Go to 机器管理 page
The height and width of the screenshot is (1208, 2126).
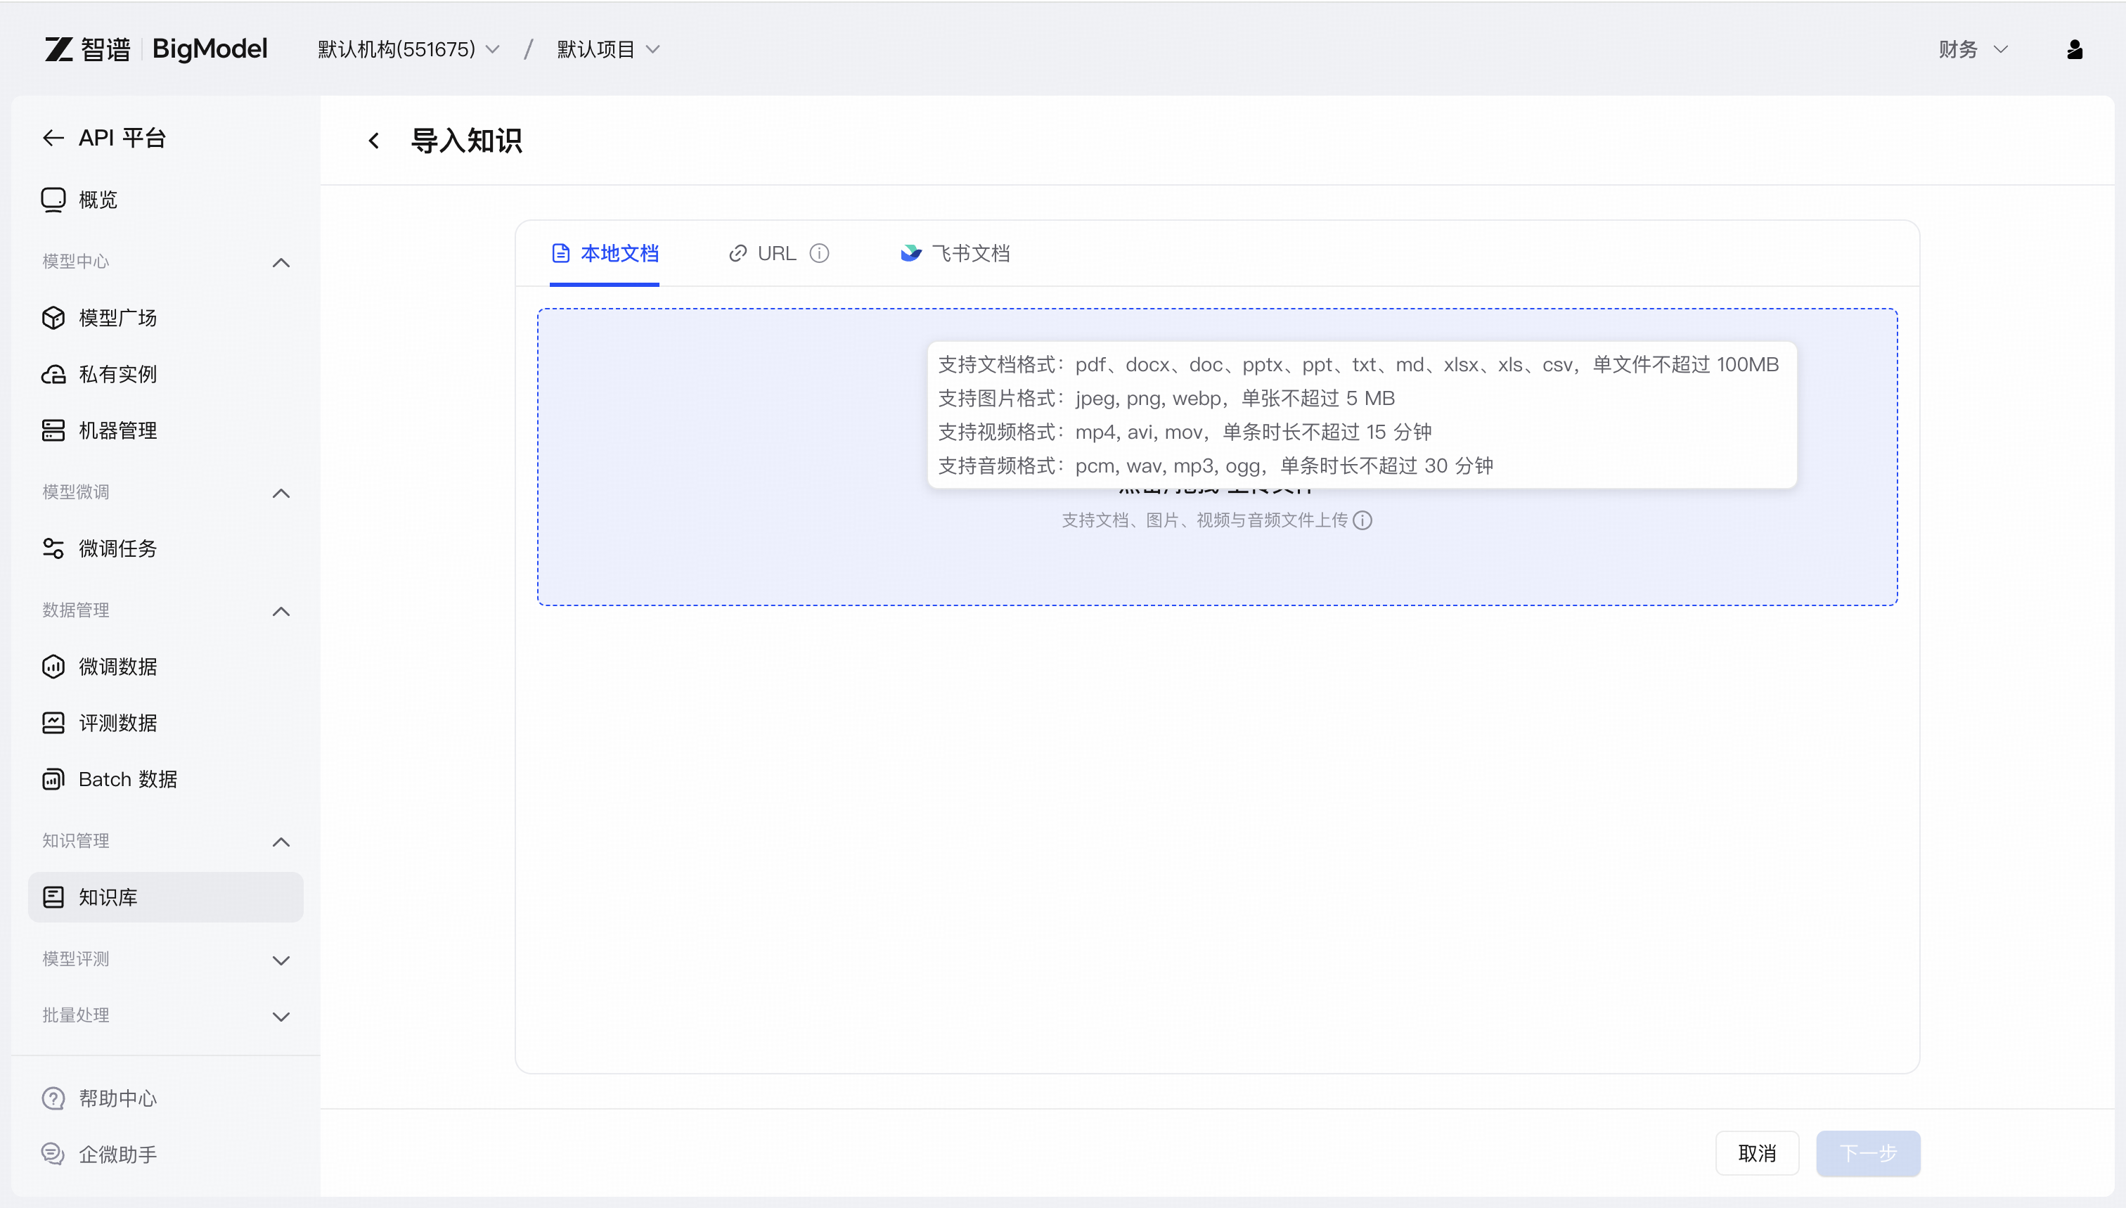(117, 430)
